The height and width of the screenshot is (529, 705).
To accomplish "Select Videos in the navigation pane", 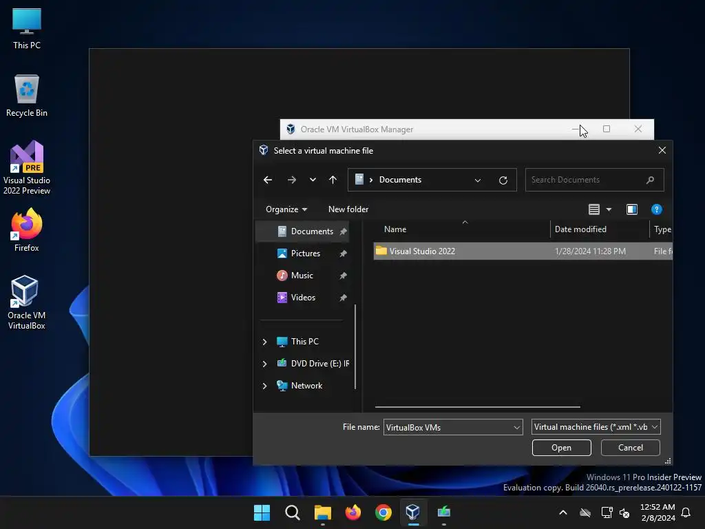I will tap(303, 298).
